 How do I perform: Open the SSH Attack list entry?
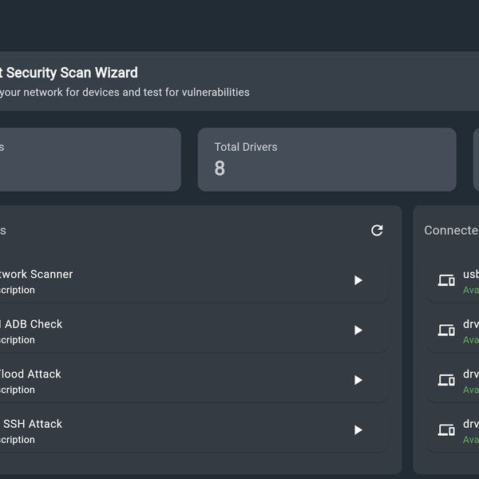click(x=32, y=424)
